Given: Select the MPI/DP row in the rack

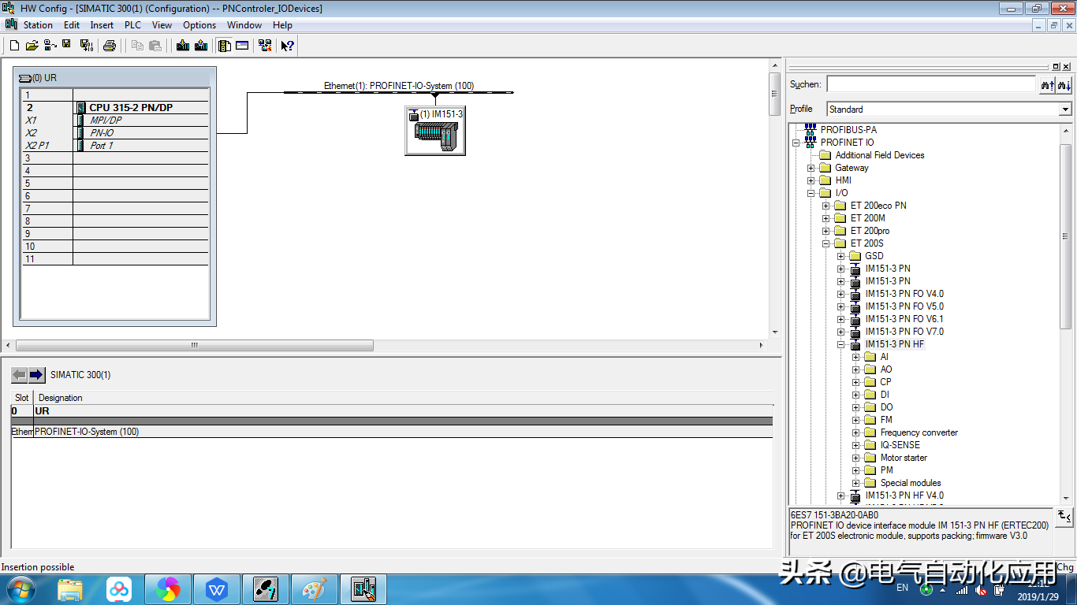Looking at the screenshot, I should [x=115, y=121].
